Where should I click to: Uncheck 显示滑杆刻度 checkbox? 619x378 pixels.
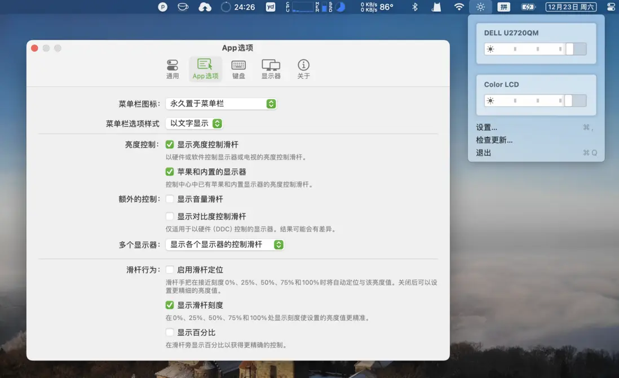[170, 305]
